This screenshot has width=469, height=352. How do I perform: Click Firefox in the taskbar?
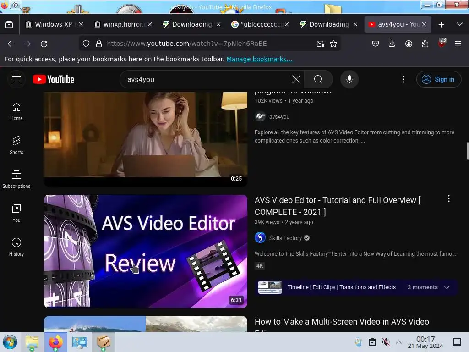(55, 342)
